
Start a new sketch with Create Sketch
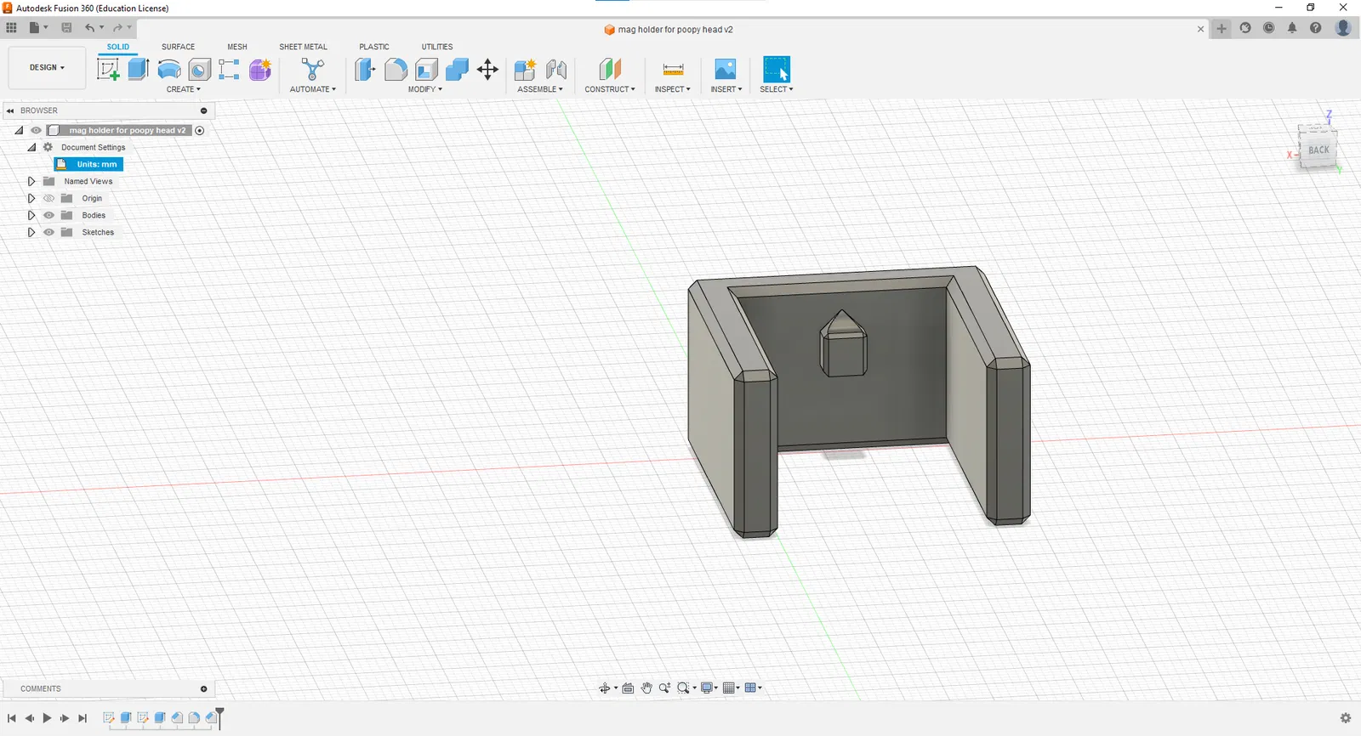(108, 69)
